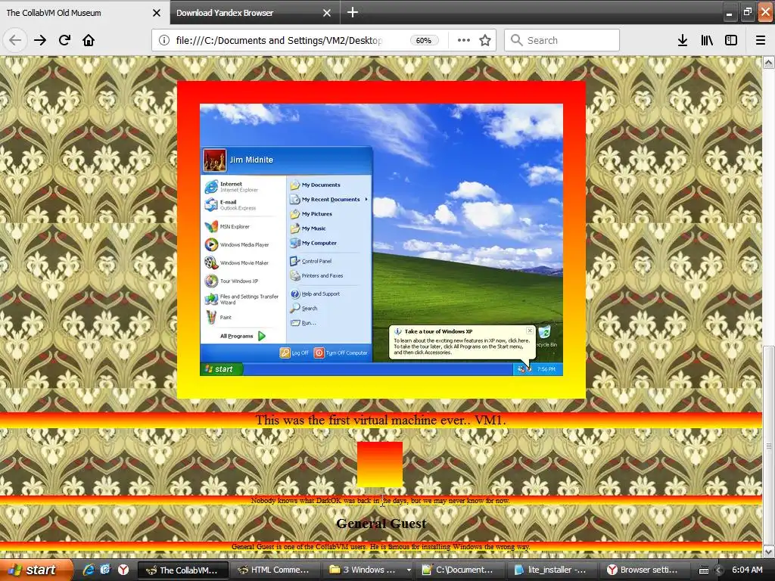
Task: Restore down the Firefox window
Action: 747,12
